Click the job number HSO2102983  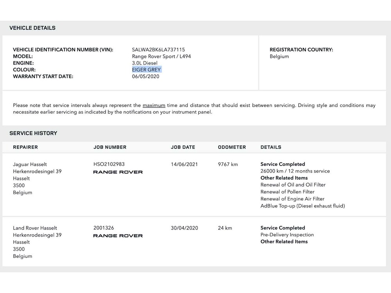109,164
